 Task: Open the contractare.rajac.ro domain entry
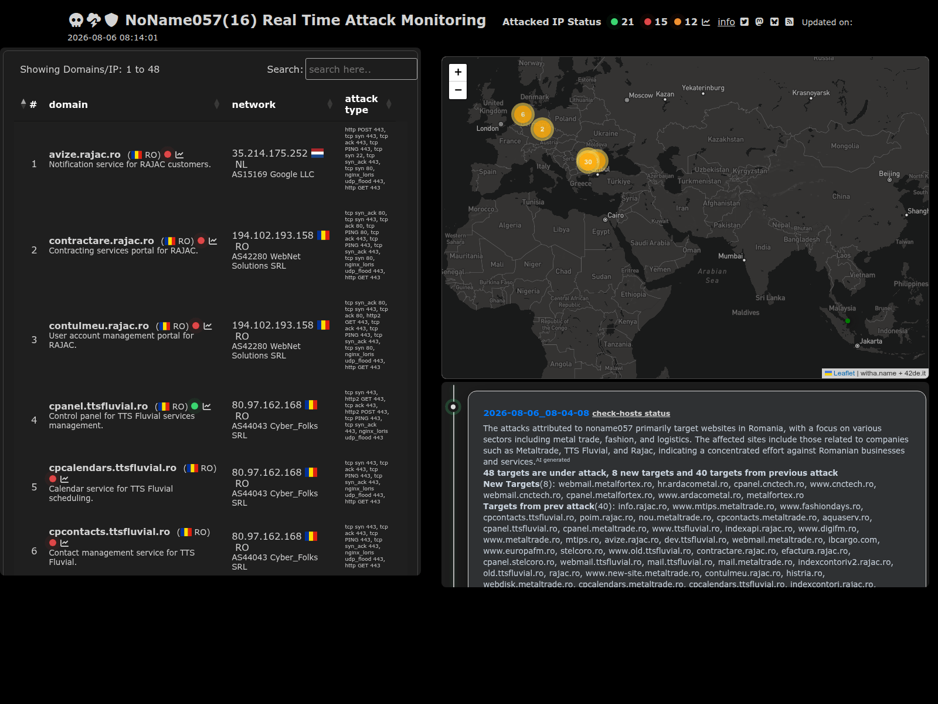pyautogui.click(x=101, y=241)
